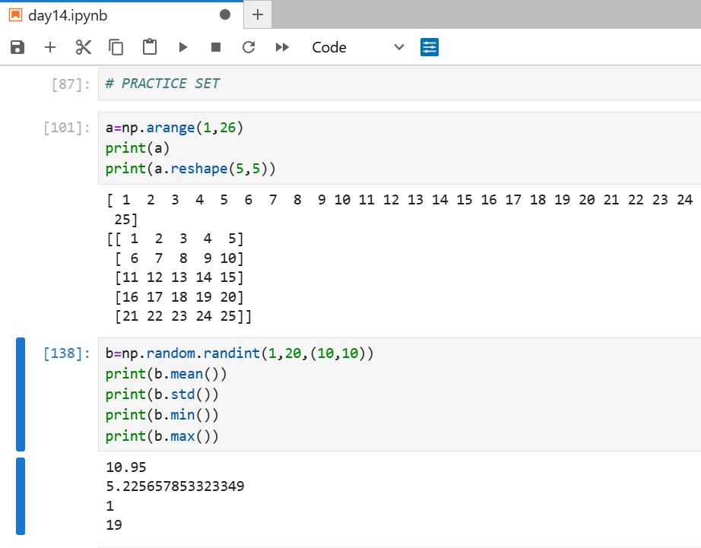Restart the kernel
Screen dimensions: 701x548
click(249, 46)
